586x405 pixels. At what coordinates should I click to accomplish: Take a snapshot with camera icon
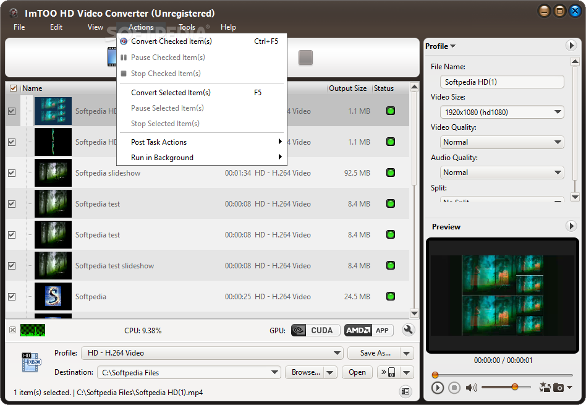558,388
